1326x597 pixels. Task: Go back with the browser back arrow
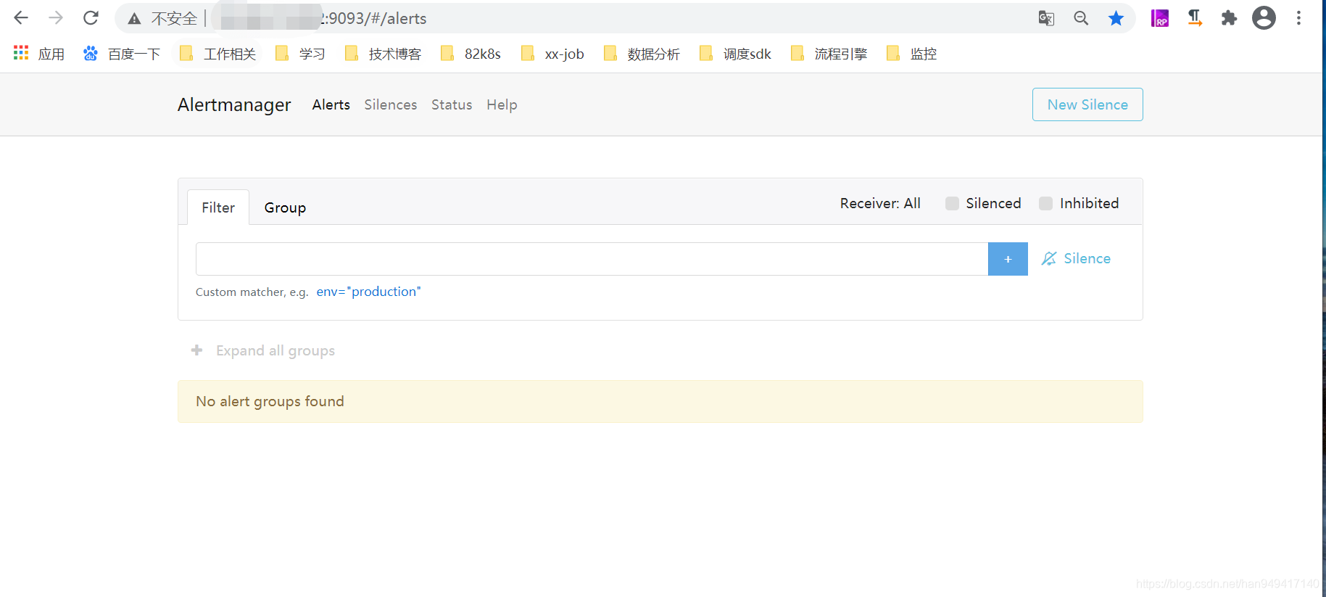[21, 18]
